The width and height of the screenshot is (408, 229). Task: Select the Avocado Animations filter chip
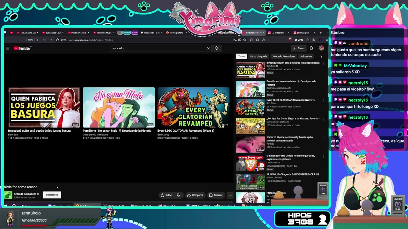284,57
